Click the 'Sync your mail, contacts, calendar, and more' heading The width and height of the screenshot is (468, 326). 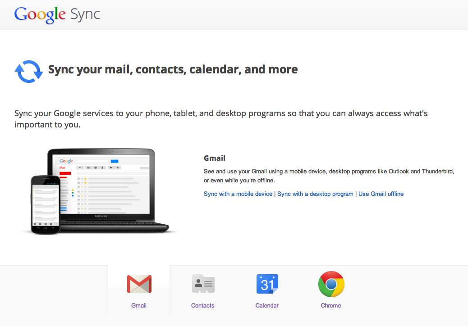tap(173, 69)
